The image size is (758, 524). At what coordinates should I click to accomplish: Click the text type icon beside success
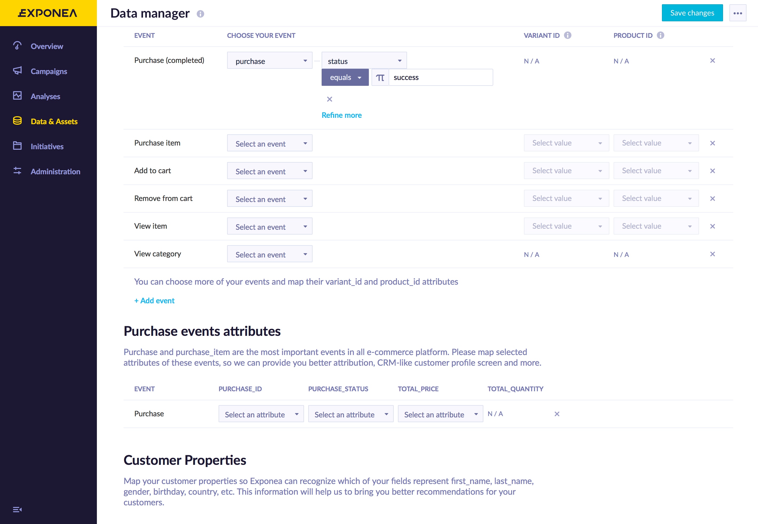coord(380,78)
